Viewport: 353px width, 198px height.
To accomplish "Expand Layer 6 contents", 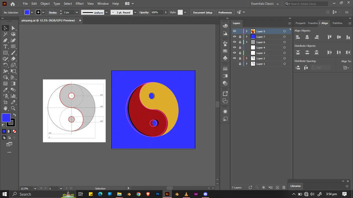I will [x=247, y=42].
